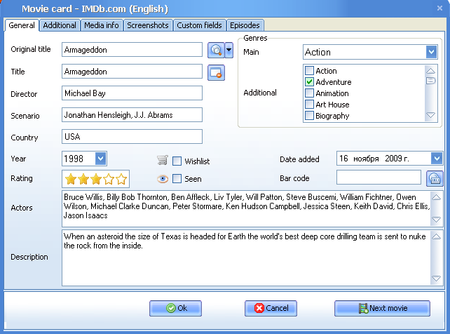Click the Scenario field
Image resolution: width=450 pixels, height=334 pixels.
click(x=132, y=115)
